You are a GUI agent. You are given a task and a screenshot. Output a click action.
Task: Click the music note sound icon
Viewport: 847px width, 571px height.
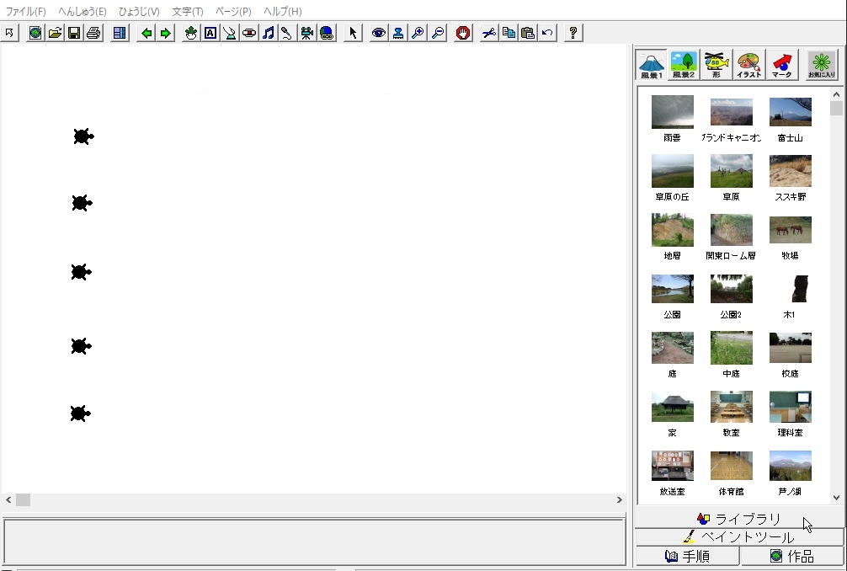268,33
